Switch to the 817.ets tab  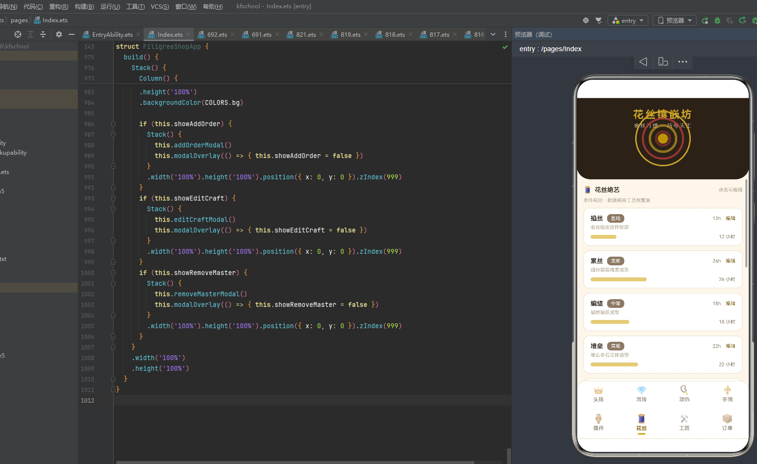click(x=439, y=34)
